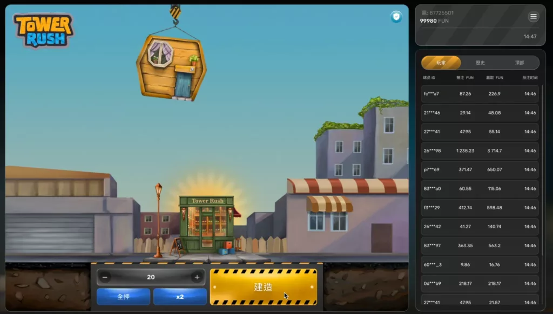Open the 顶部 top tab

(519, 63)
